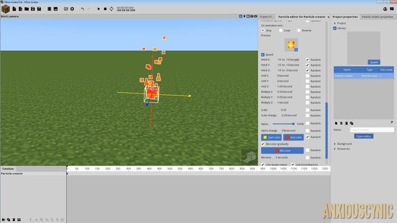Close the Particle editor tab
The image size is (397, 223).
329,17
